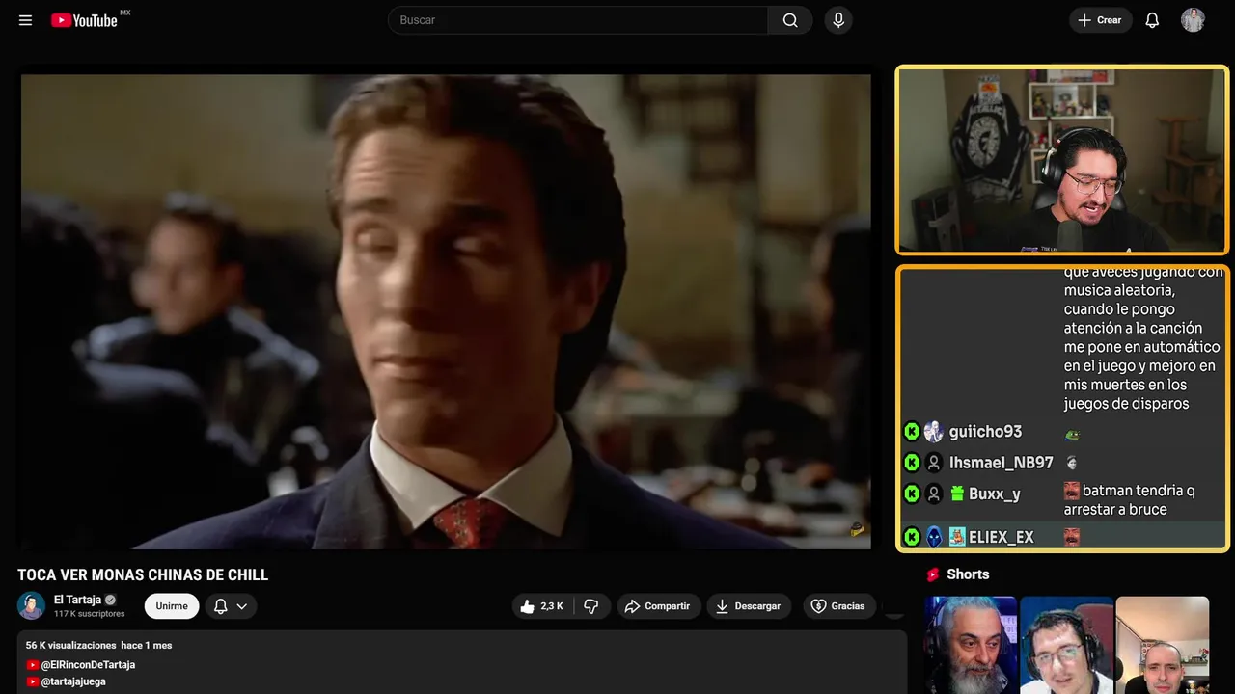Toggle channel notification bell
This screenshot has width=1235, height=694.
220,606
